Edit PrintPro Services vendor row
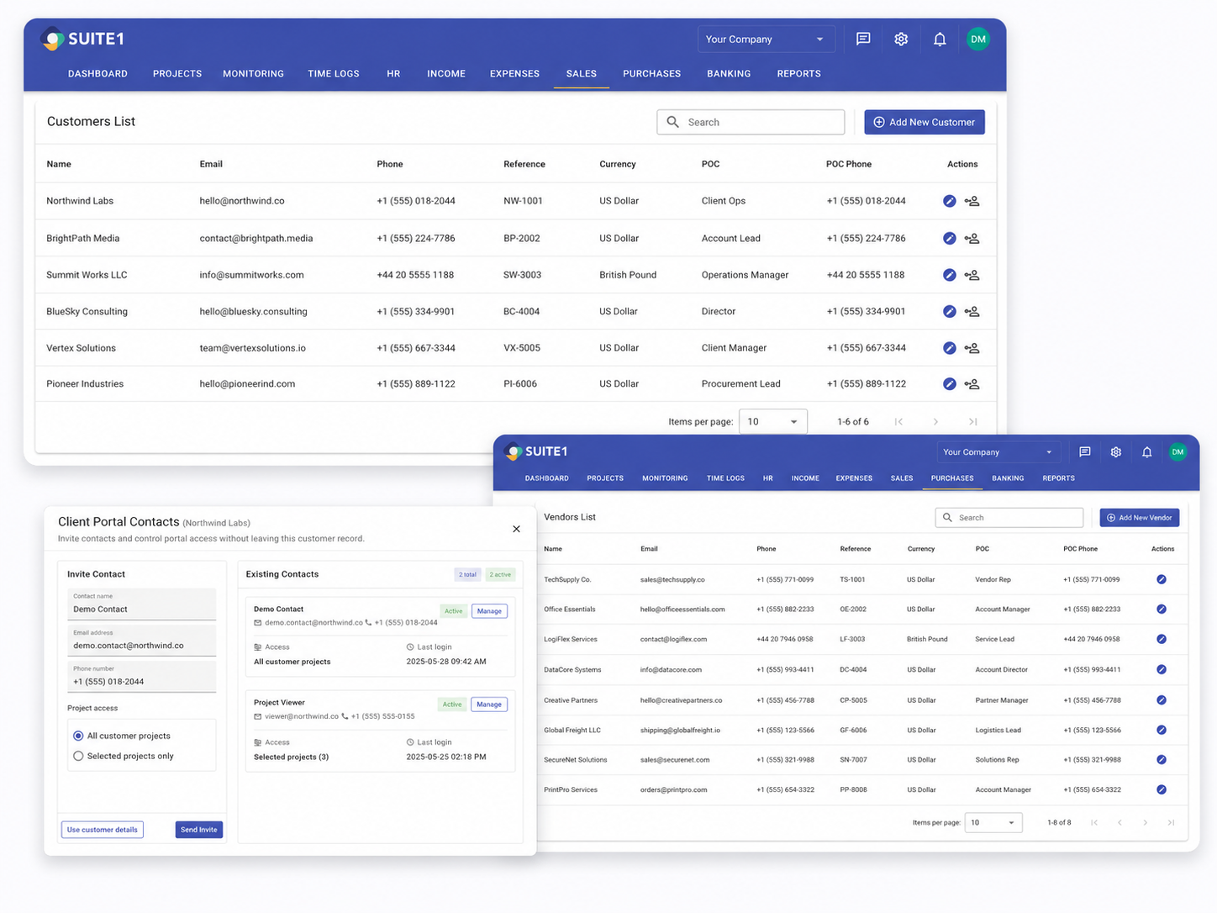This screenshot has width=1217, height=913. pyautogui.click(x=1162, y=789)
